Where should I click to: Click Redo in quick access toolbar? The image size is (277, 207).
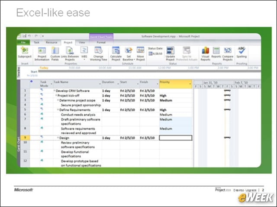coord(36,36)
